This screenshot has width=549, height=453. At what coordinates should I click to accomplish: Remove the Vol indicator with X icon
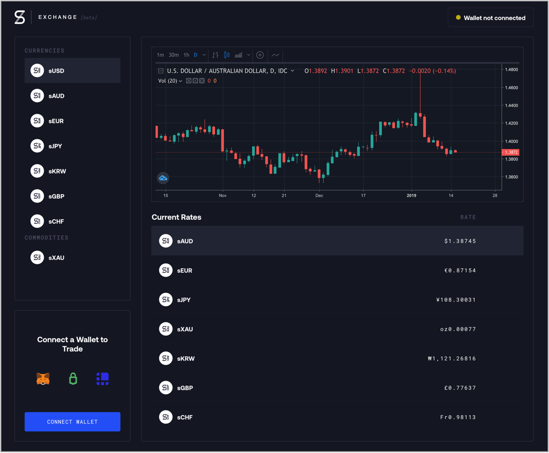coord(202,81)
